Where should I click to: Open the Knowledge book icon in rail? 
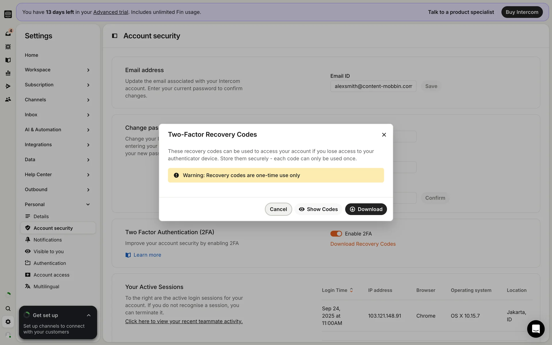point(8,60)
